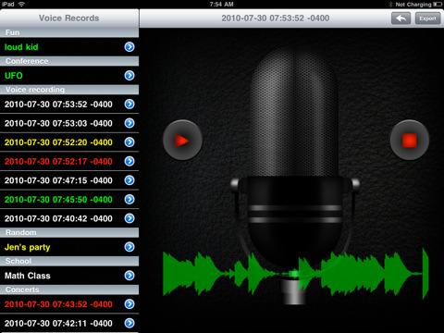Tap disclosure arrow for 07:52:17 recording

[x=129, y=161]
